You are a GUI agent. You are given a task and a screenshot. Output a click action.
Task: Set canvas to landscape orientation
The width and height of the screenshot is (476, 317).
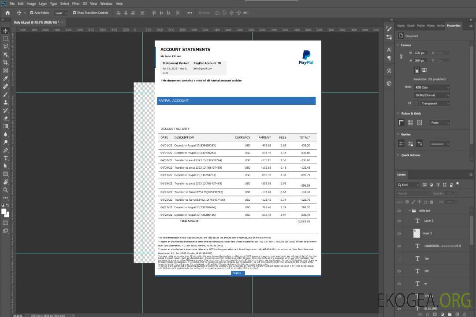424,70
